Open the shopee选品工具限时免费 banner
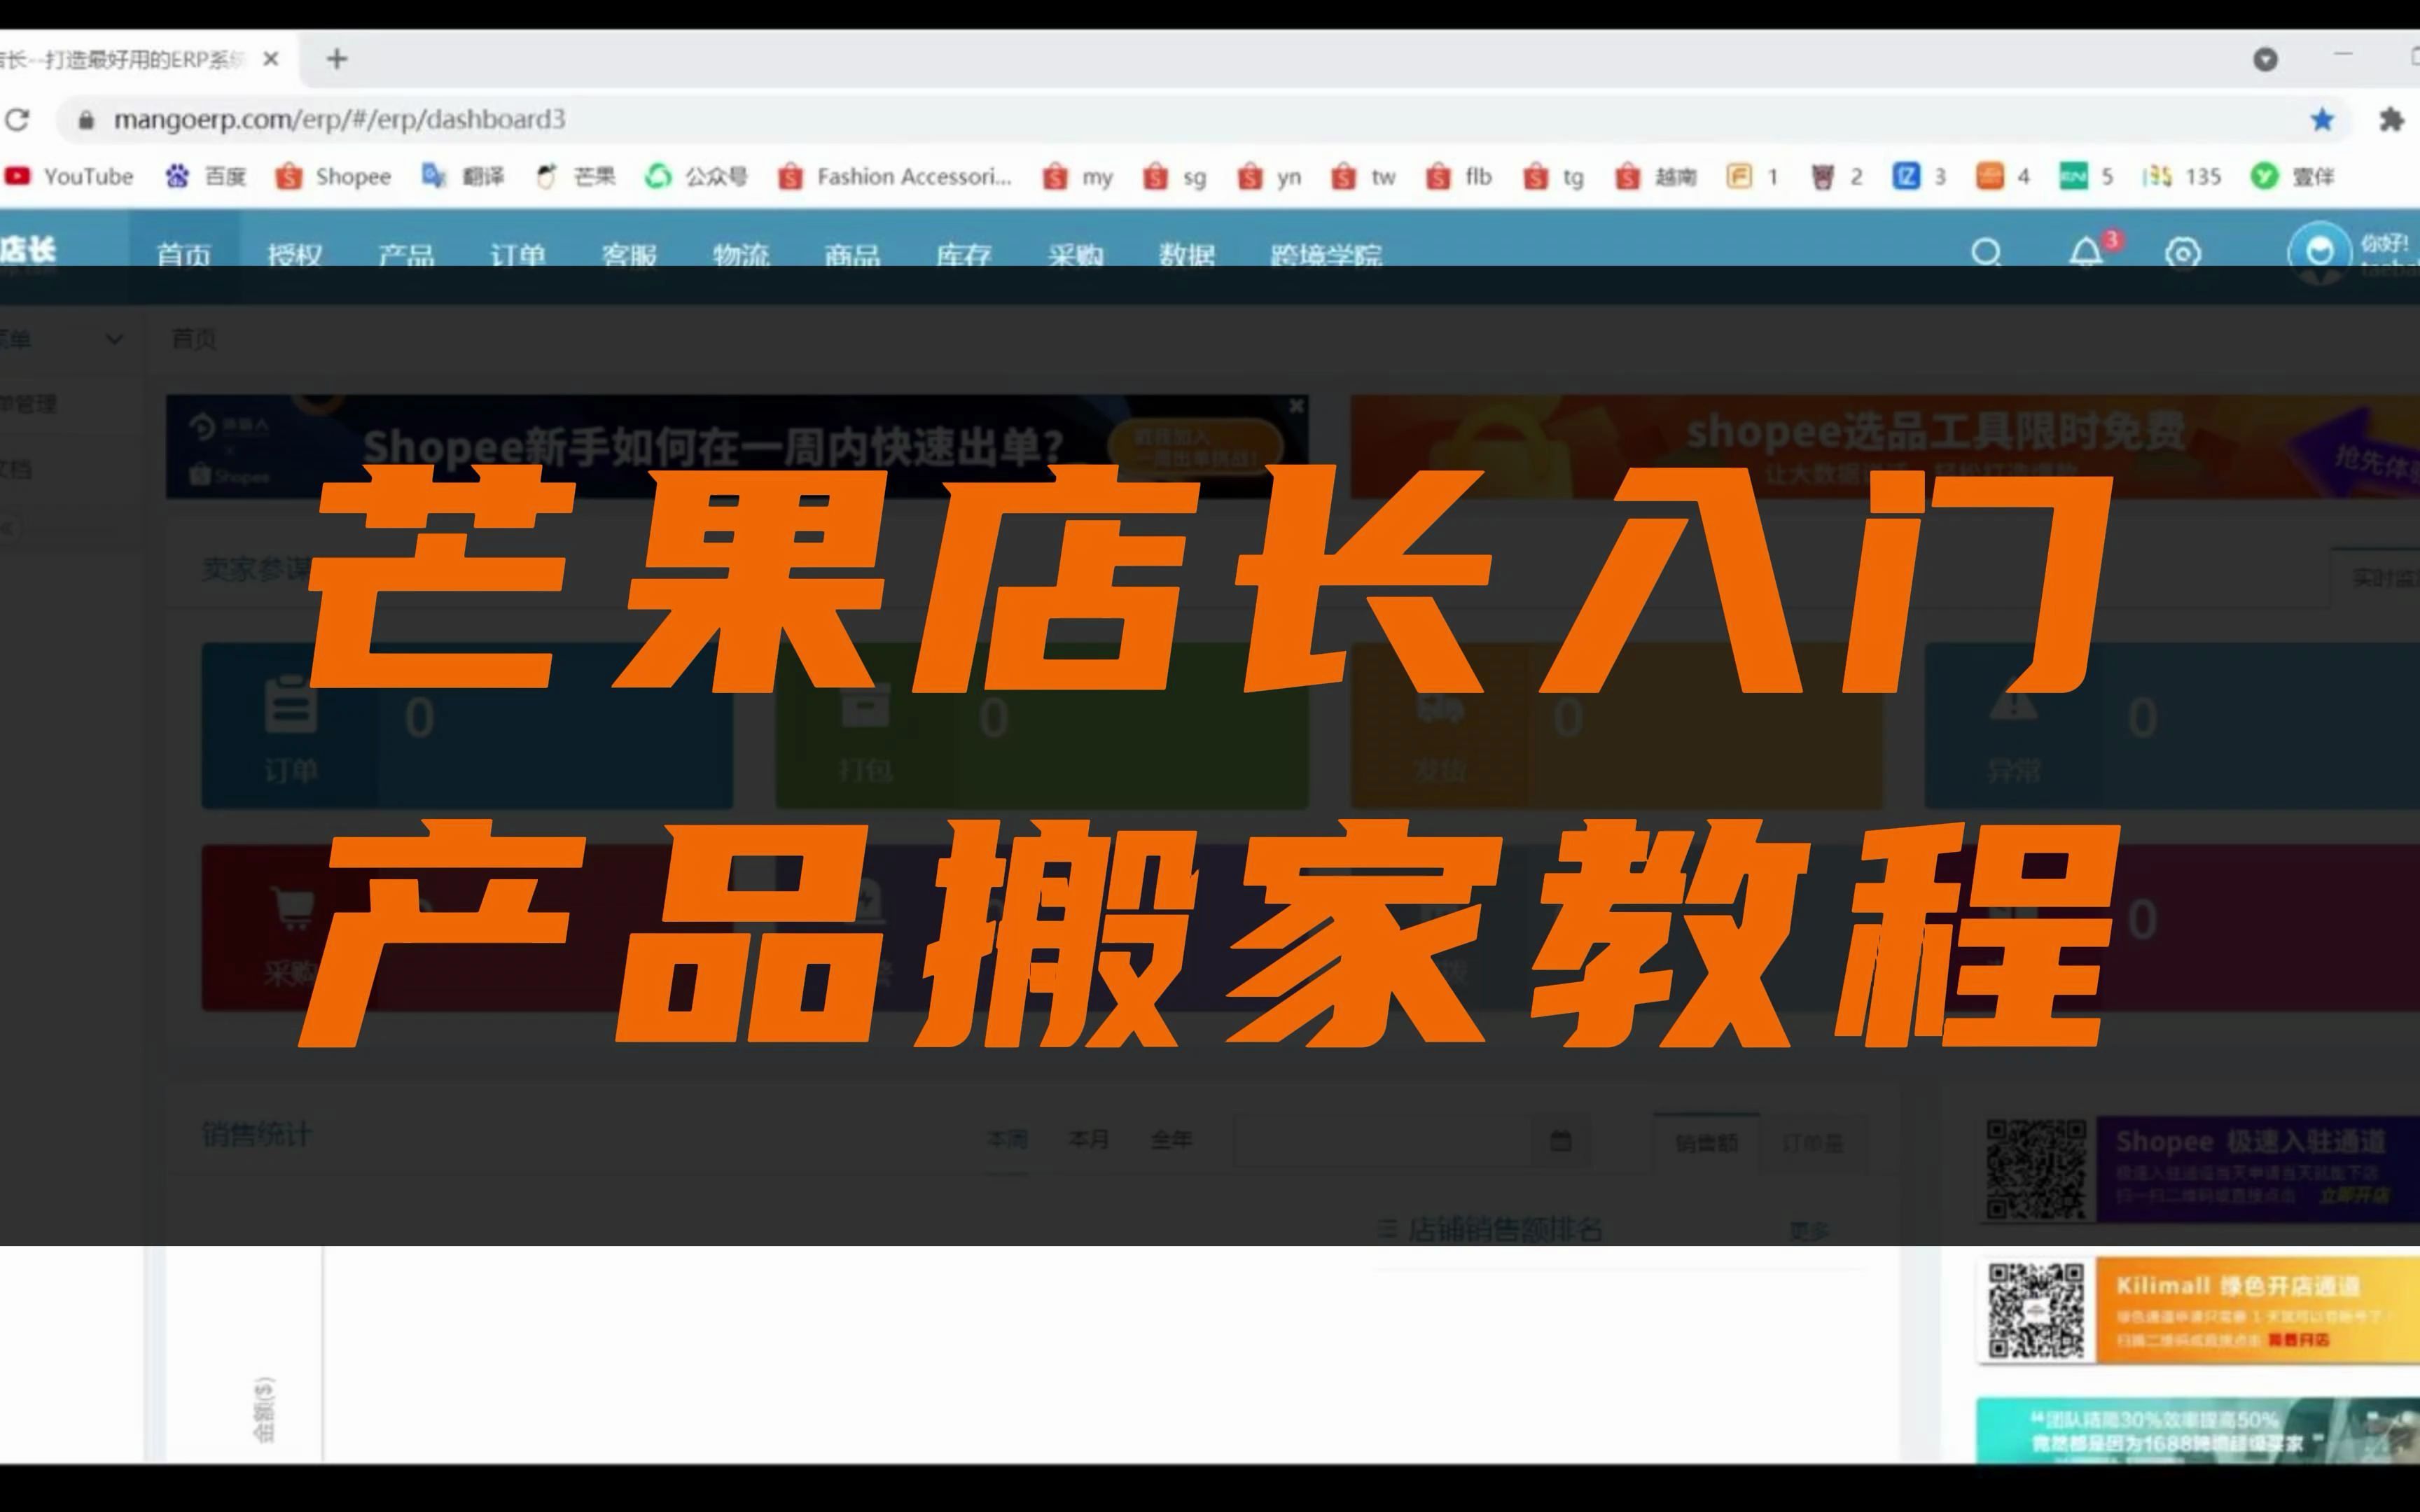 tap(1885, 447)
